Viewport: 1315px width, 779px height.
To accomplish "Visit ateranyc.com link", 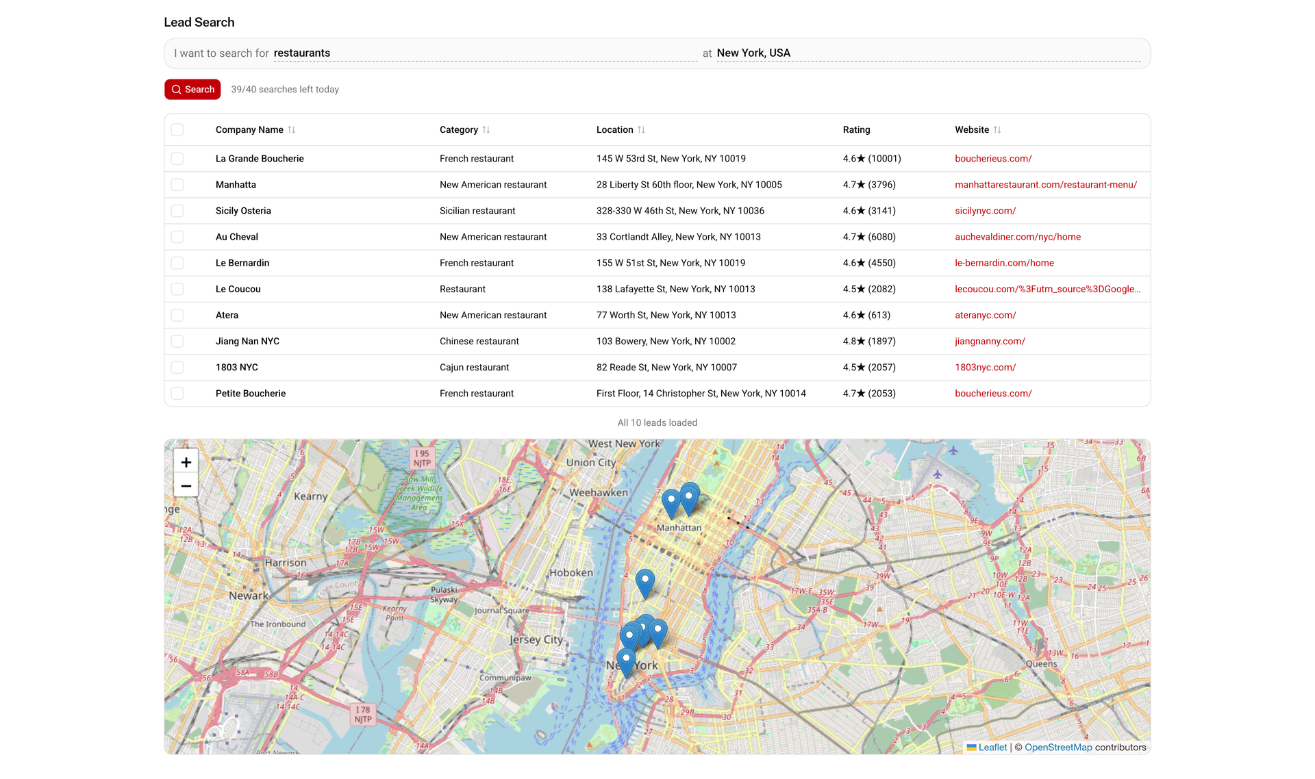I will (x=985, y=315).
